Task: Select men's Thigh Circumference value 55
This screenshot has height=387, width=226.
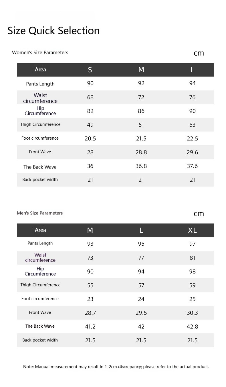Action: pos(90,285)
